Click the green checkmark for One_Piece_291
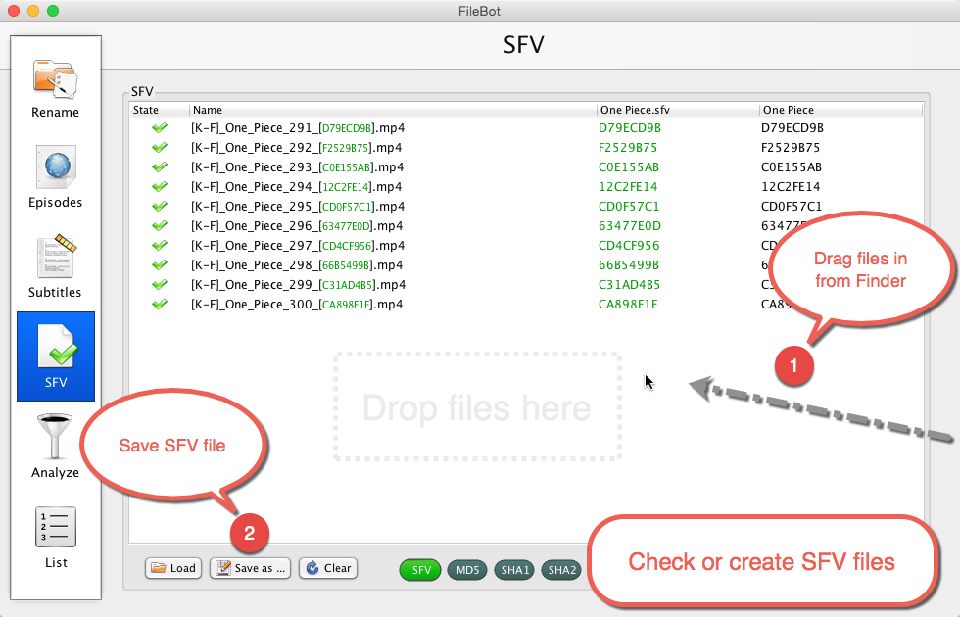960x617 pixels. coord(160,128)
